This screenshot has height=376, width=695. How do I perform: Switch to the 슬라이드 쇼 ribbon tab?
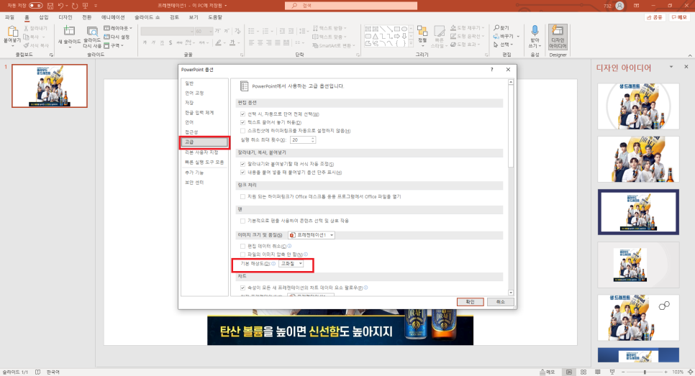[x=147, y=17]
